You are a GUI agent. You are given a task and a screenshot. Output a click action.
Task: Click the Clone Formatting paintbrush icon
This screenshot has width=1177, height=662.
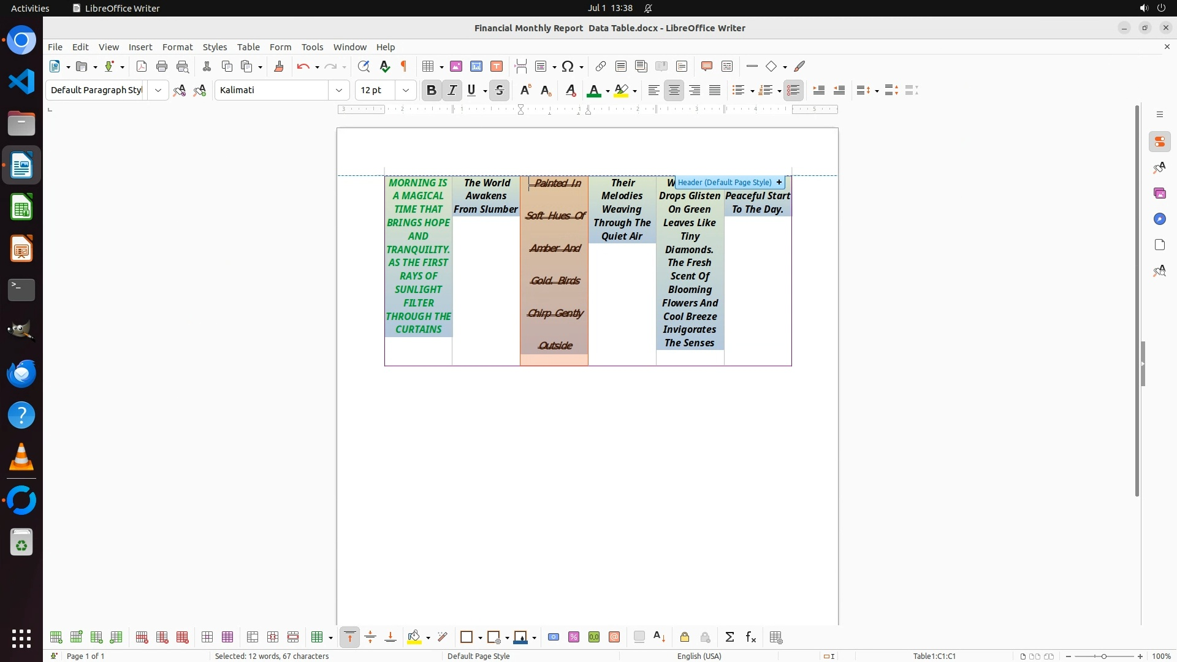pyautogui.click(x=279, y=66)
